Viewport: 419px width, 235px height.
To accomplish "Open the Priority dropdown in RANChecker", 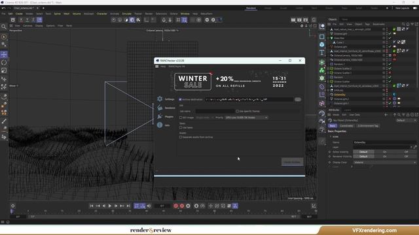I will coord(246,117).
